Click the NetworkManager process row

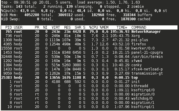pyautogui.click(x=89, y=32)
